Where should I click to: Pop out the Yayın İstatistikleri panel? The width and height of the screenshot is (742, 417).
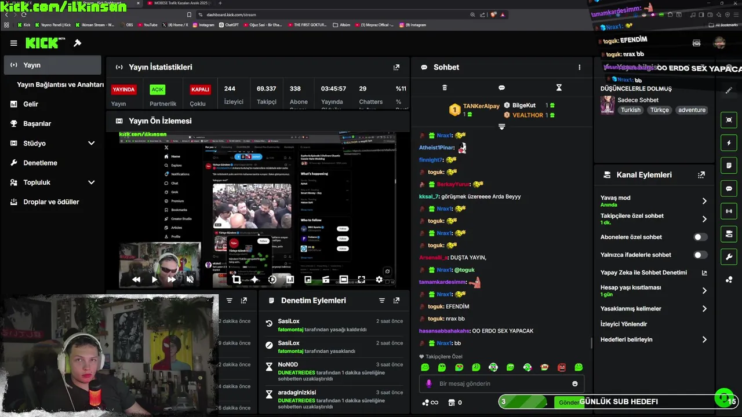pos(397,67)
